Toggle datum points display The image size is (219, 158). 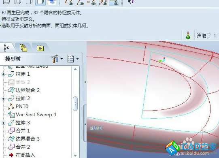point(91,2)
